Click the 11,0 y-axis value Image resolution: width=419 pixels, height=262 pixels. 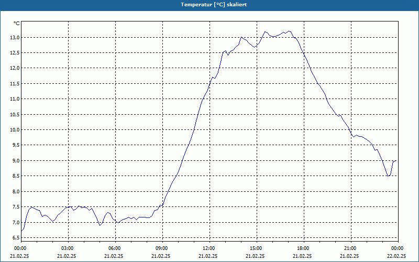pyautogui.click(x=15, y=99)
